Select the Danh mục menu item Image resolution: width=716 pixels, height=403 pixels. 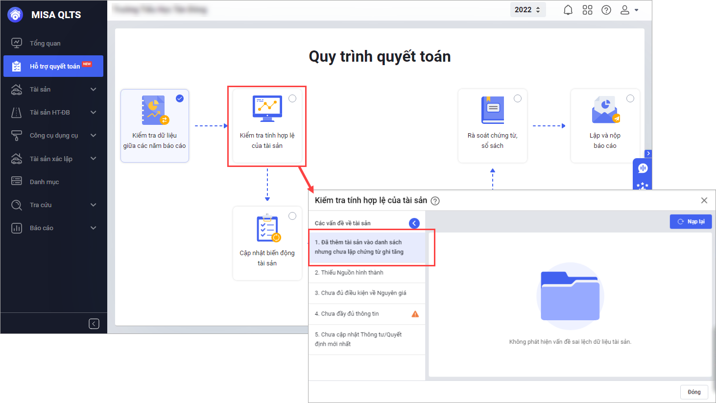[x=53, y=182]
